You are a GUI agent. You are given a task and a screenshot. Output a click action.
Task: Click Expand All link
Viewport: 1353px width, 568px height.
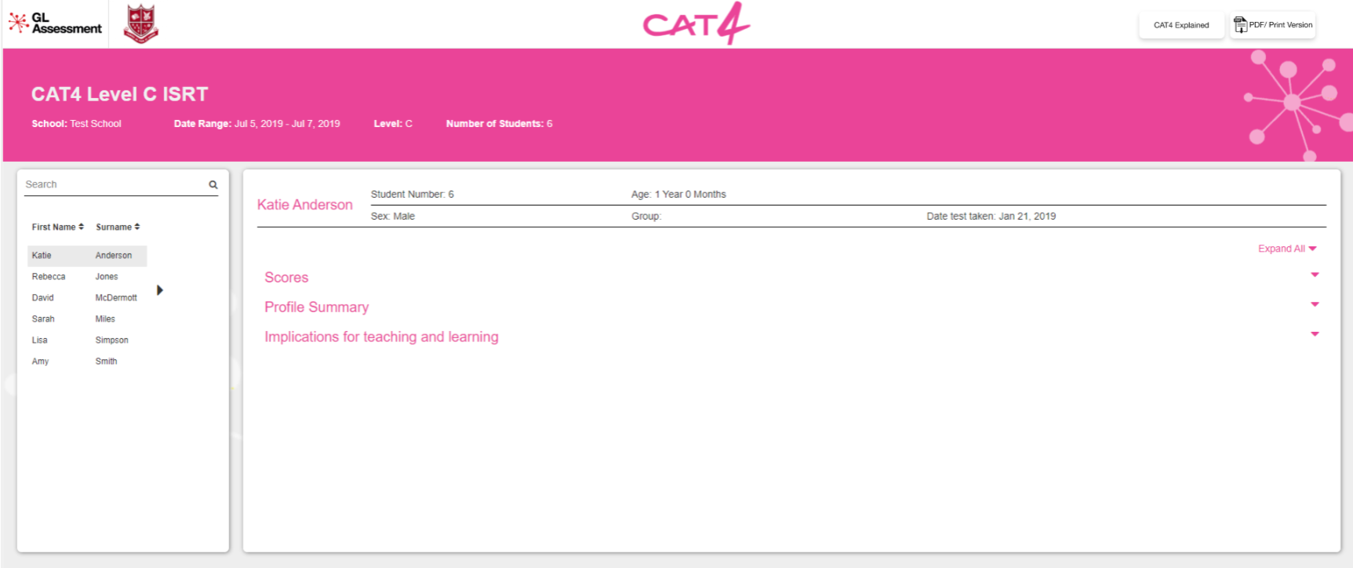1287,249
